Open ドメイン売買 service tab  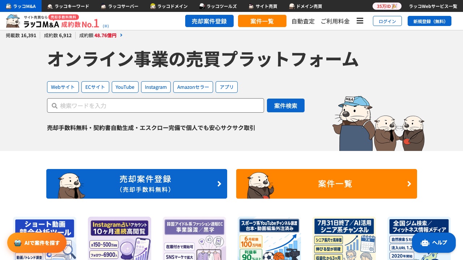pyautogui.click(x=305, y=6)
